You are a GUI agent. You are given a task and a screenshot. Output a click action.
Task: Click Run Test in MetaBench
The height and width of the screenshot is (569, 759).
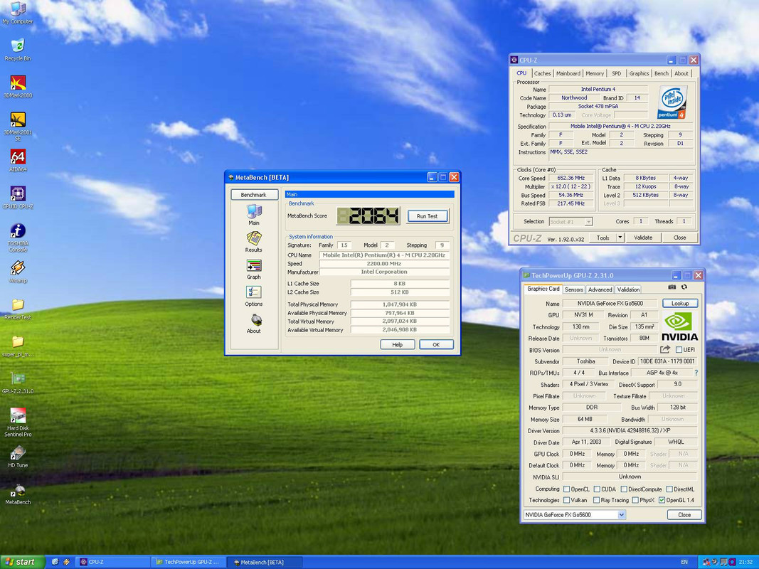[x=427, y=216]
